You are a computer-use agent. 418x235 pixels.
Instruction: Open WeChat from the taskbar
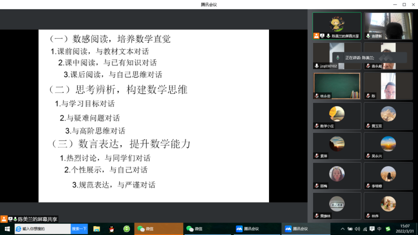[159, 228]
